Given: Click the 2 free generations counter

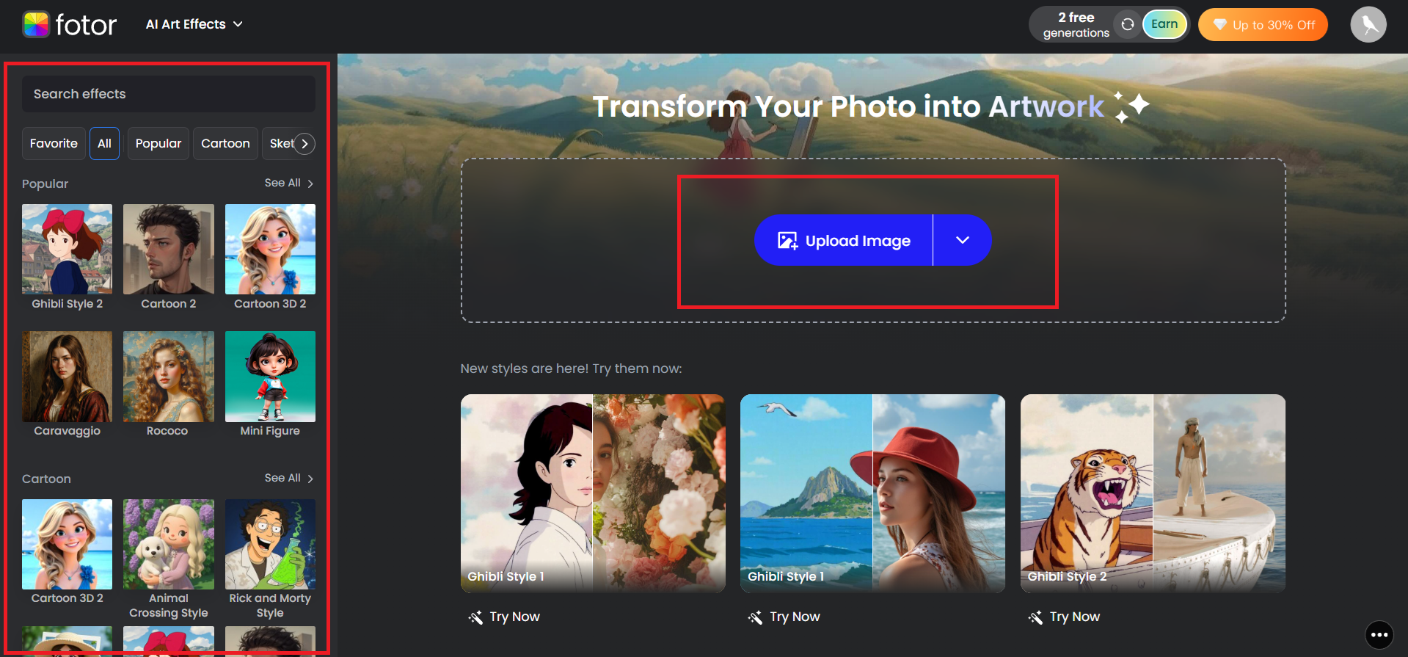Looking at the screenshot, I should tap(1076, 25).
